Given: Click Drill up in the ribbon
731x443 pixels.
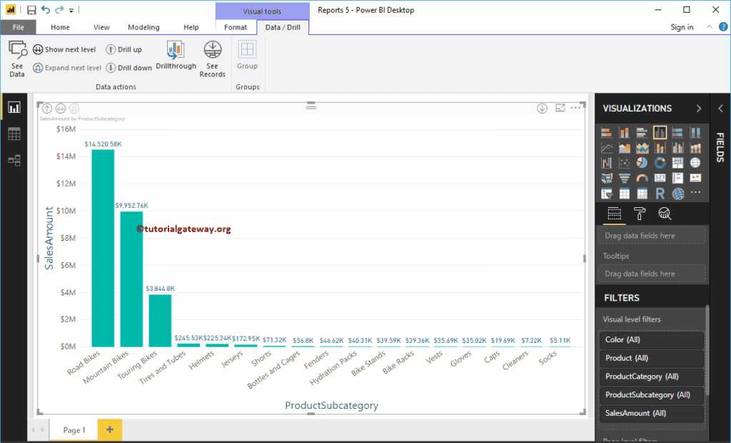Looking at the screenshot, I should (123, 49).
